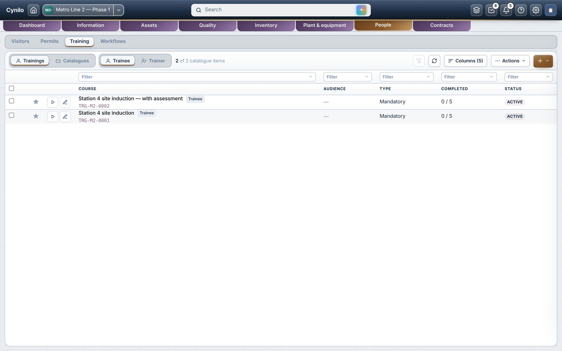Open the Contracts module tab
The image size is (562, 351).
(x=442, y=26)
